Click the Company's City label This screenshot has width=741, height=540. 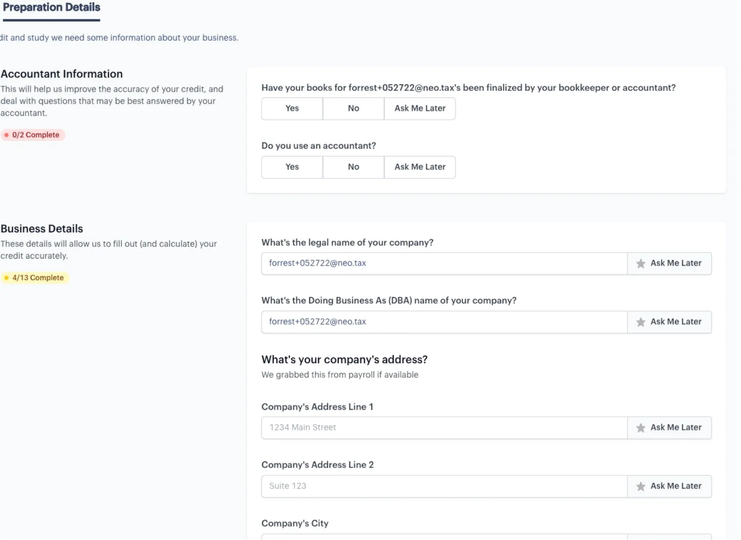click(x=295, y=523)
